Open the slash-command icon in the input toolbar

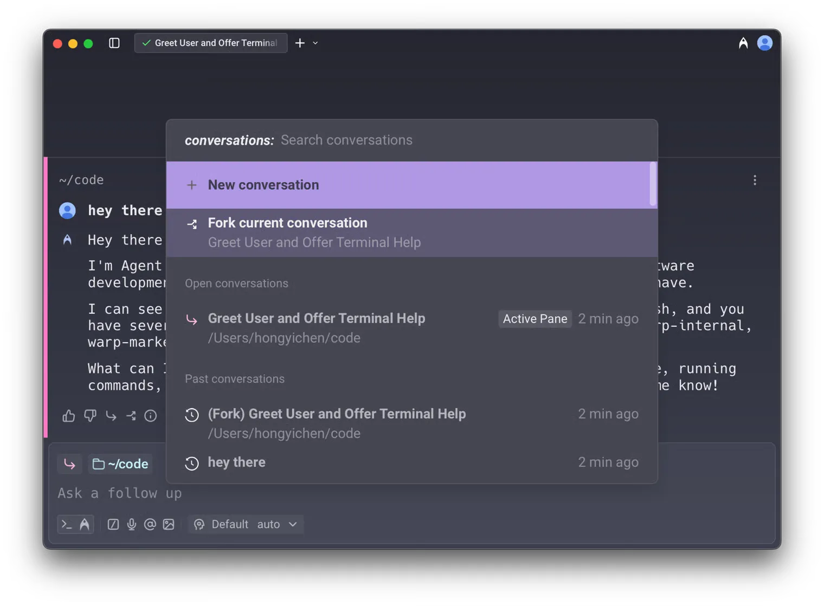click(113, 524)
